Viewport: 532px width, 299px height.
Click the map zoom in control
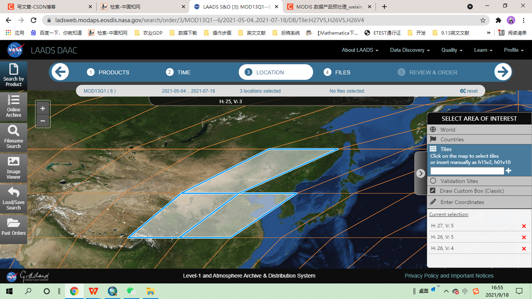pos(42,108)
